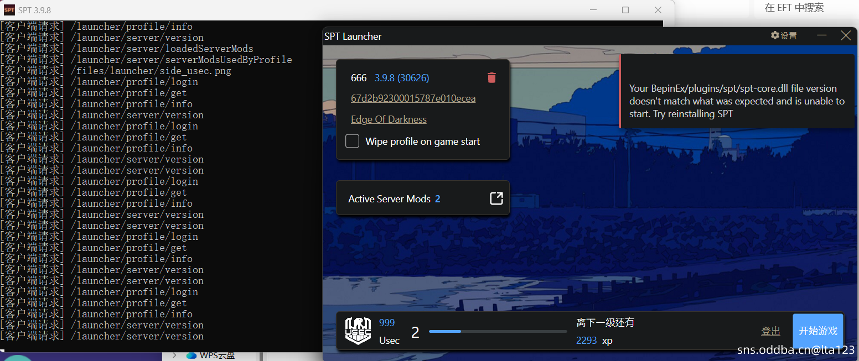This screenshot has height=361, width=859.
Task: Maximize the SPT 3.9.8 console window
Action: [625, 10]
